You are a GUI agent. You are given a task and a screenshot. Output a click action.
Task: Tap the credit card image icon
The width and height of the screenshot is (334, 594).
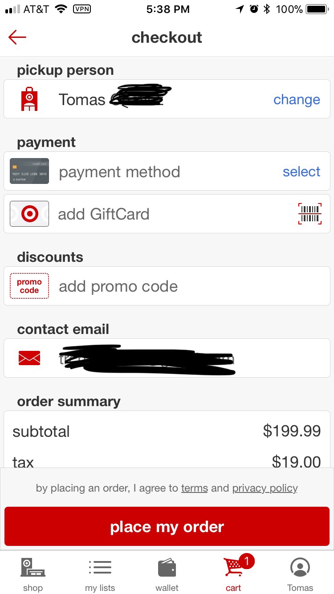29,171
